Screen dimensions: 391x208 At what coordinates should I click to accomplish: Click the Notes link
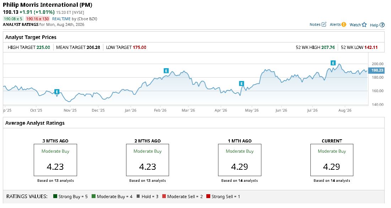pyautogui.click(x=315, y=24)
